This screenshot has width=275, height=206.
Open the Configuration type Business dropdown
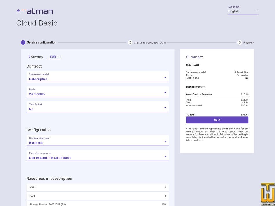[x=97, y=140]
